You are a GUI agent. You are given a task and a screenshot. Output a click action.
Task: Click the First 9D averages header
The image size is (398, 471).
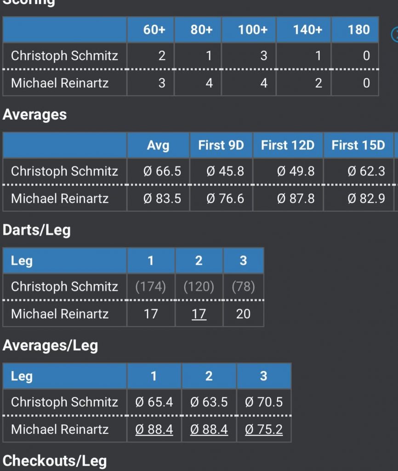[x=221, y=145]
